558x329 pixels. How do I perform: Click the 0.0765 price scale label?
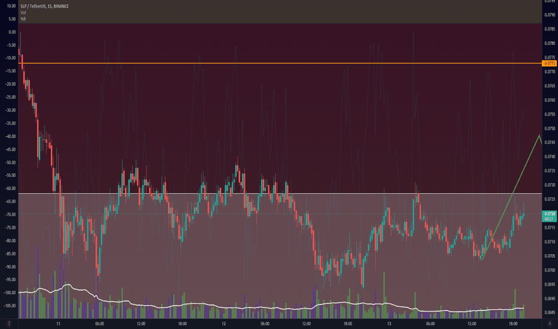coord(550,86)
